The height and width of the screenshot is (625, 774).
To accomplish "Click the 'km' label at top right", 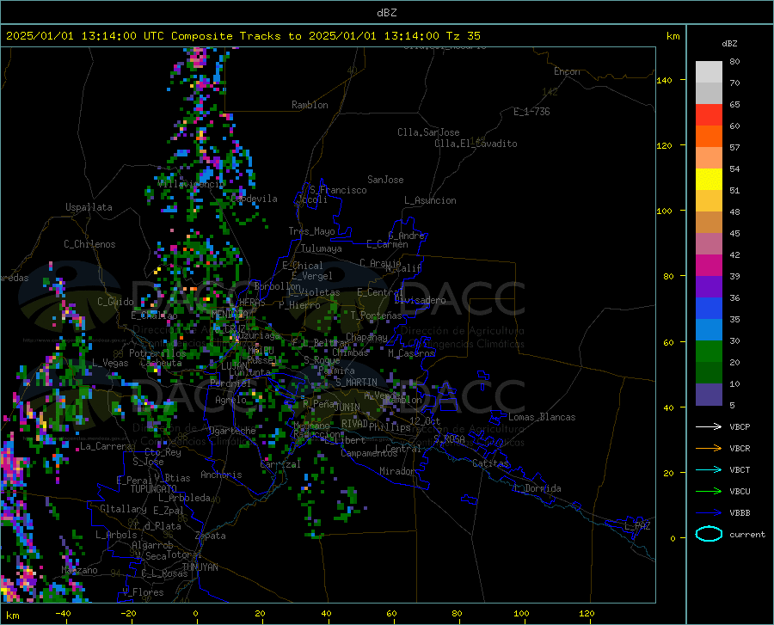I will 673,36.
